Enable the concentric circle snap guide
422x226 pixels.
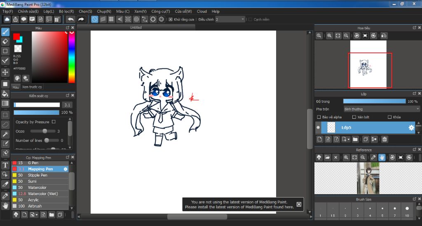(136, 19)
